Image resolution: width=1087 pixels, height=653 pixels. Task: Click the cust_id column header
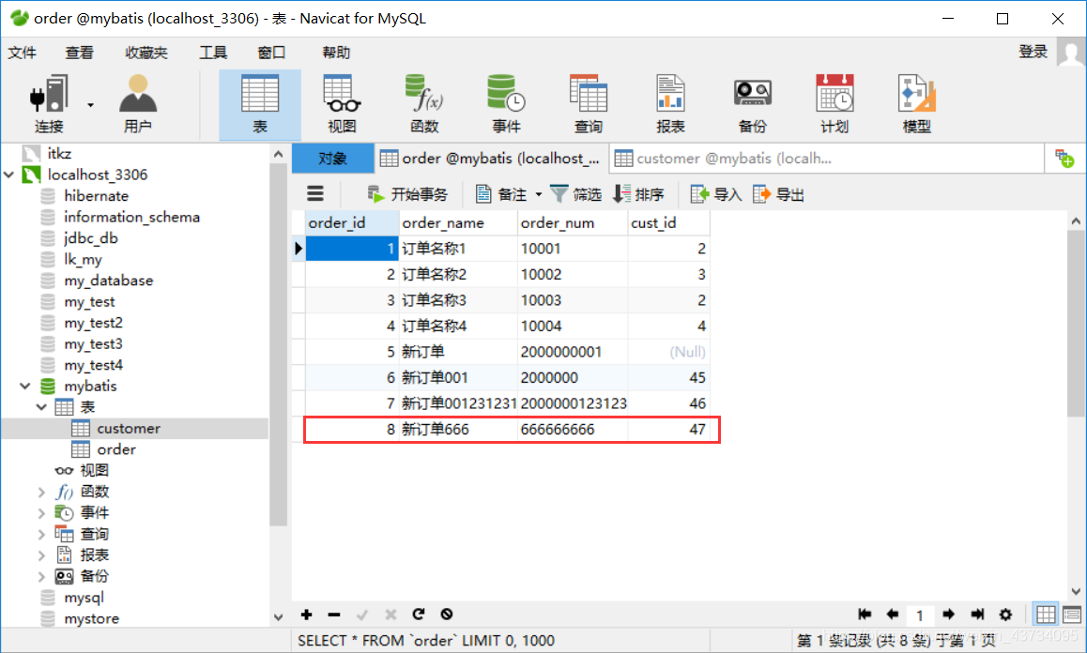(x=669, y=223)
